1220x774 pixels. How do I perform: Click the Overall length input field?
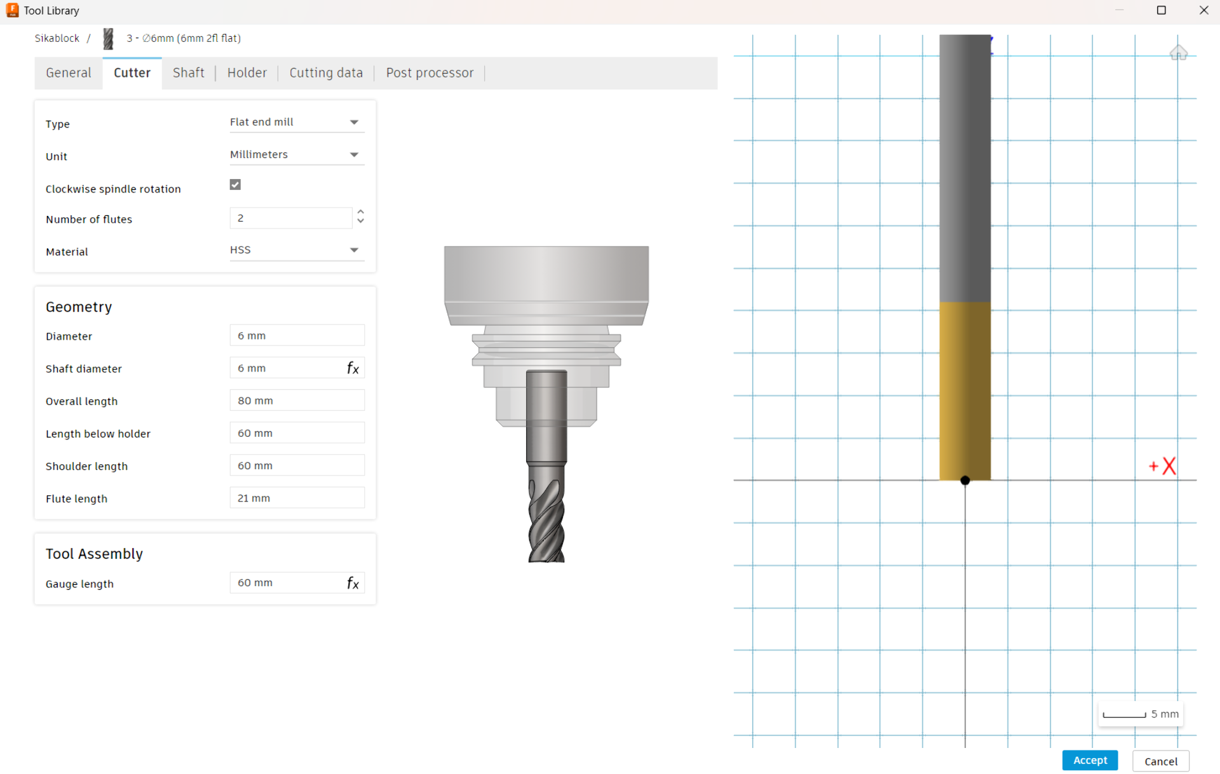click(297, 401)
